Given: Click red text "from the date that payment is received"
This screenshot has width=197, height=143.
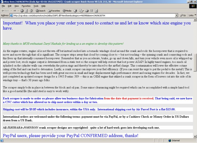Looking at the screenshot, I should pos(129,99).
